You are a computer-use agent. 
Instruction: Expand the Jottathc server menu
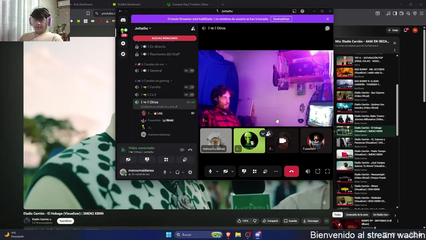143,28
